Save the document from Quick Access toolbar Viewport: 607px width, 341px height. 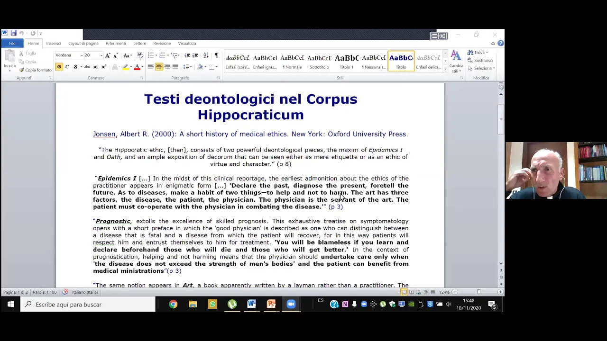click(x=13, y=33)
